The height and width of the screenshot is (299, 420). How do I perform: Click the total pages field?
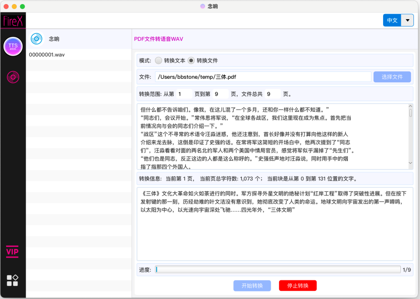273,94
